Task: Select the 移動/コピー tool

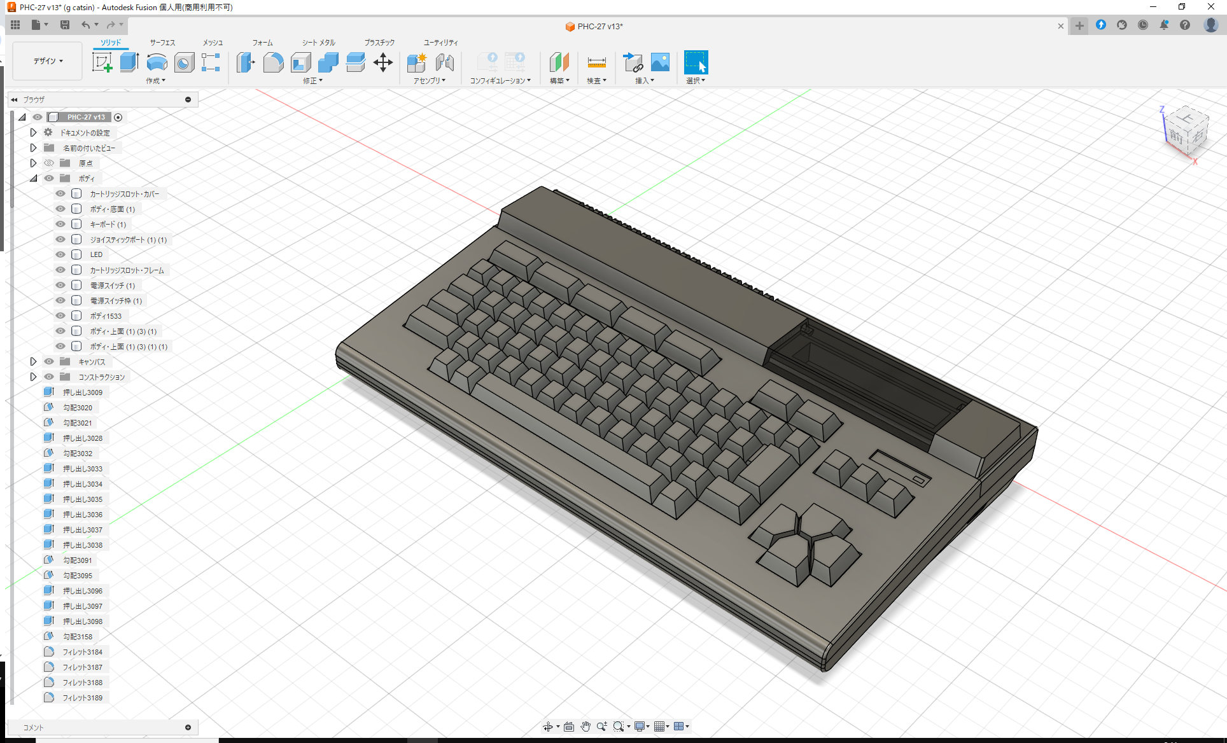Action: pyautogui.click(x=383, y=62)
